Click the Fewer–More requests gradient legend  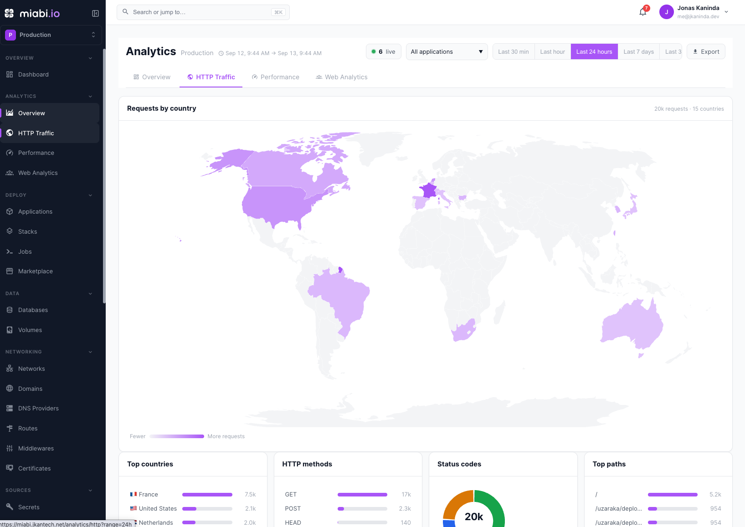pyautogui.click(x=177, y=436)
